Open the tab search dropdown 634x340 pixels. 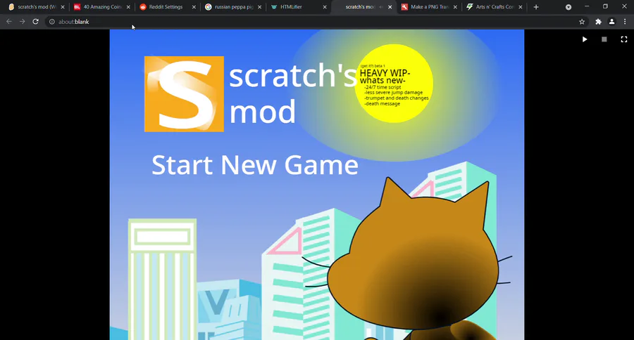pyautogui.click(x=568, y=7)
